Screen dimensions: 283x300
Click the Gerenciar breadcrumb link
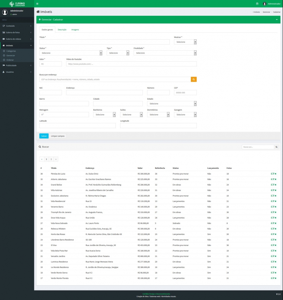click(266, 12)
